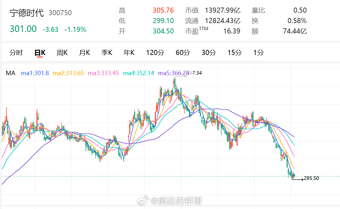Click the 市盈 TTM label

pyautogui.click(x=197, y=31)
